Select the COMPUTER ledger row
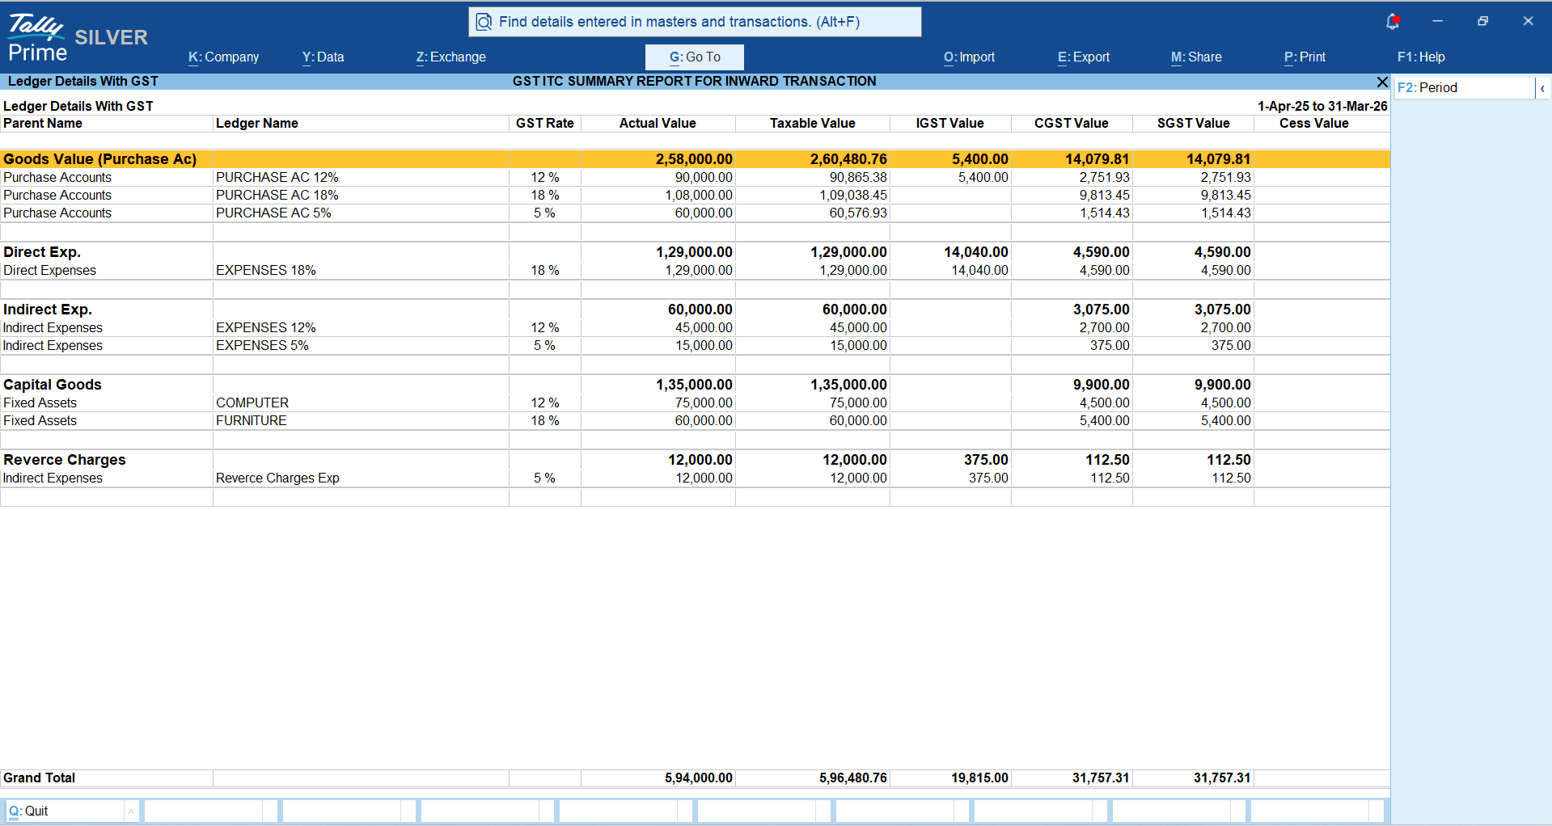Viewport: 1552px width, 826px height. (695, 403)
